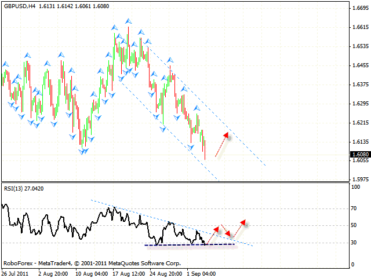Select the dark dashed RSI support line
Image resolution: width=371 pixels, height=278 pixels.
190,244
